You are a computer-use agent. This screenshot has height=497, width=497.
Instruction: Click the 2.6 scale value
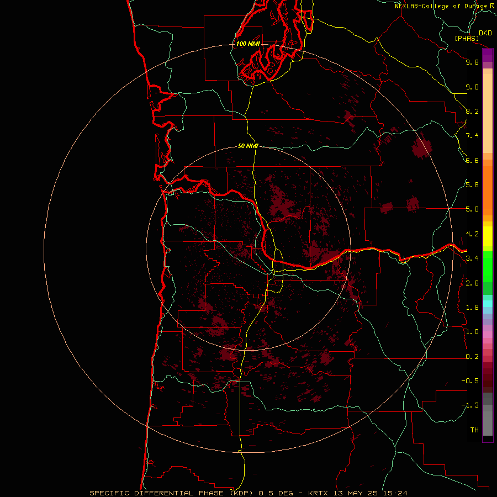[472, 283]
